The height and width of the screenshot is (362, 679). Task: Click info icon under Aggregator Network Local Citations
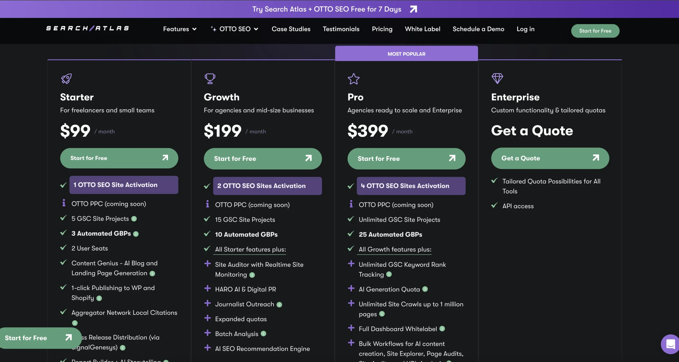75,323
